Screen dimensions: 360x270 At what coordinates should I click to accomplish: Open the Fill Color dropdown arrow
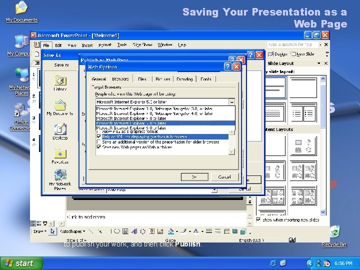(x=177, y=231)
